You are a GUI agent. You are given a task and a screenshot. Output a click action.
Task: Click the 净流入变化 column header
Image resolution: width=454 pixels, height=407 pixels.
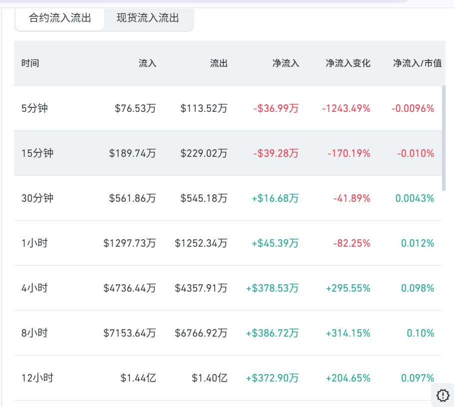[348, 63]
